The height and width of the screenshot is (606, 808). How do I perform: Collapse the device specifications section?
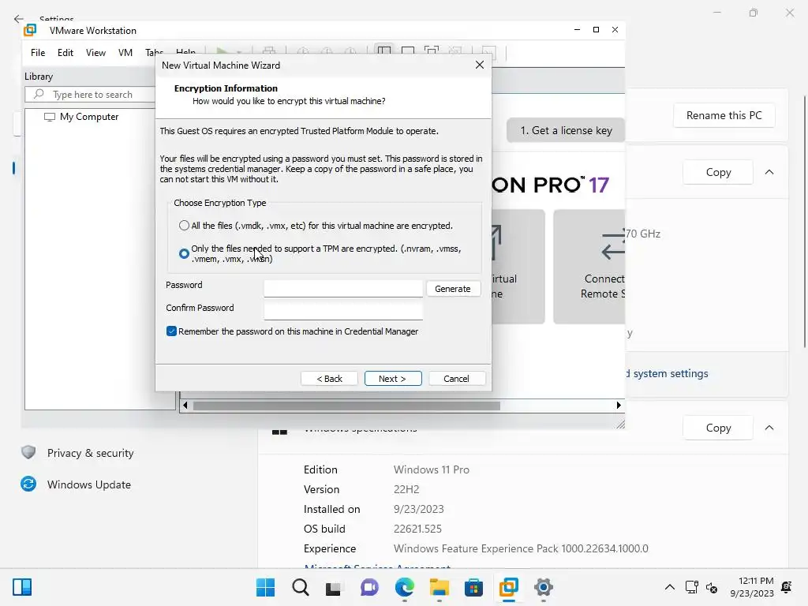tap(769, 172)
